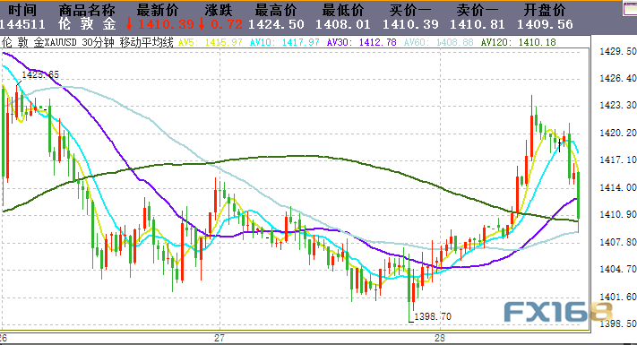Viewport: 637px width, 345px height.
Task: Click the 1414.00 price axis label
Action: pyautogui.click(x=618, y=188)
